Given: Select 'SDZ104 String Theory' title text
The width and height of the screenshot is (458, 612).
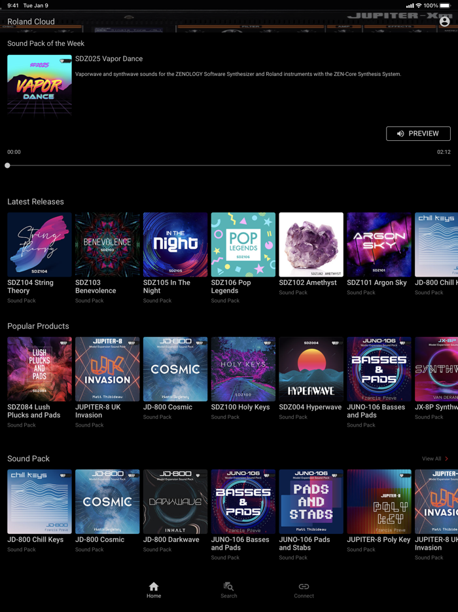Looking at the screenshot, I should [30, 286].
